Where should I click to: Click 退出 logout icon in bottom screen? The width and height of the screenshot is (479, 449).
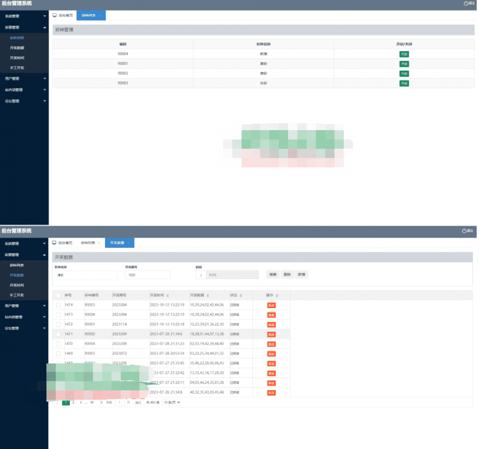(x=464, y=231)
